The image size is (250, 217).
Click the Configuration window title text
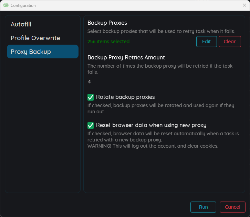pyautogui.click(x=23, y=5)
